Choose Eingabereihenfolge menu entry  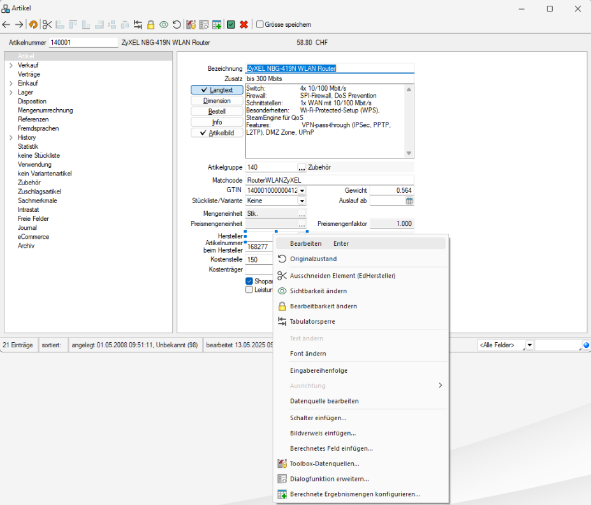tap(361, 371)
